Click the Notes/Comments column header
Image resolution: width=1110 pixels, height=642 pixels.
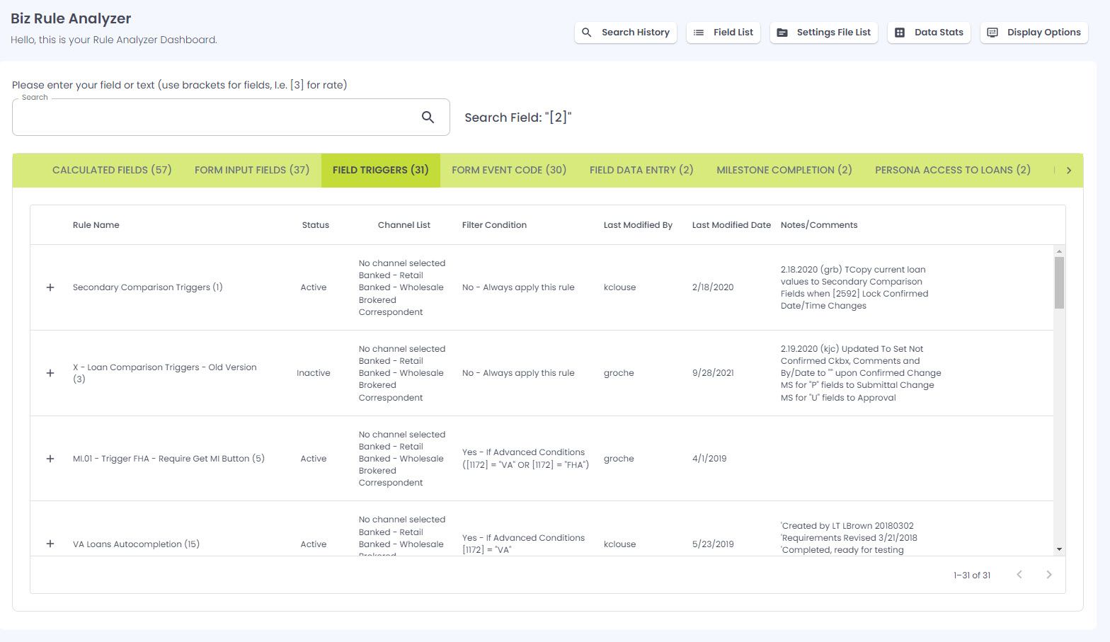click(x=819, y=225)
